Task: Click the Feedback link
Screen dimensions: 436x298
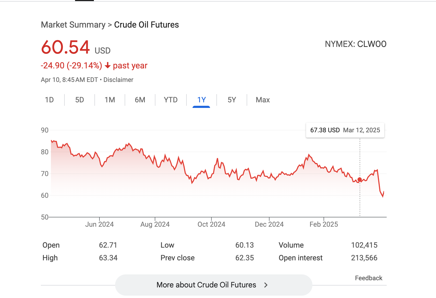Action: [x=369, y=278]
